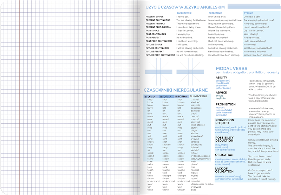281x195 pixels.
Task: Click the translation 'sprzedawać'
Action: tap(197, 136)
